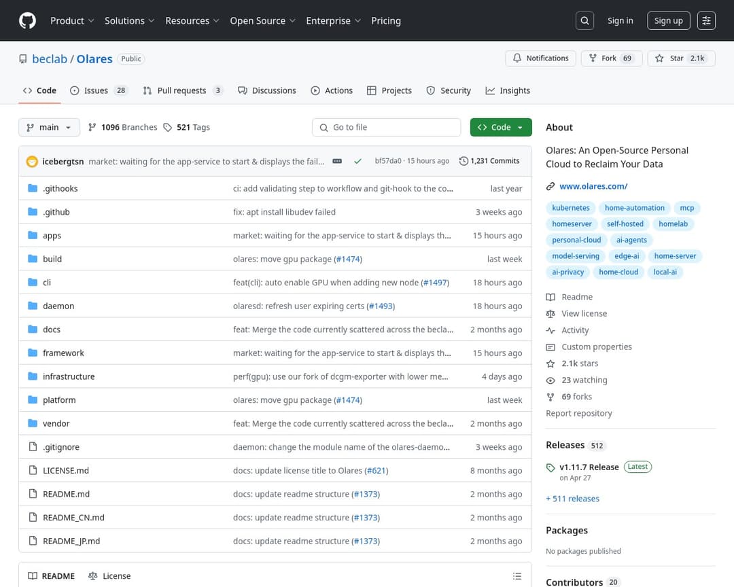Click Report repository link
734x587 pixels.
[578, 413]
